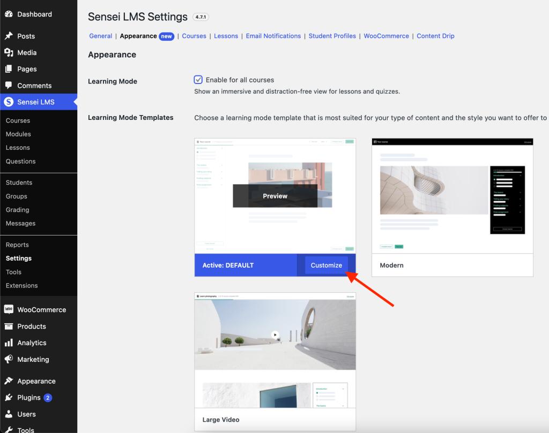This screenshot has width=549, height=433.
Task: Click the Modern template name label
Action: tap(391, 265)
